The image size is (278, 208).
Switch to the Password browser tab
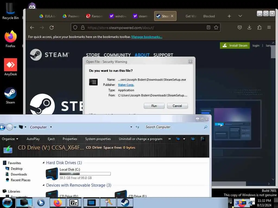71,16
